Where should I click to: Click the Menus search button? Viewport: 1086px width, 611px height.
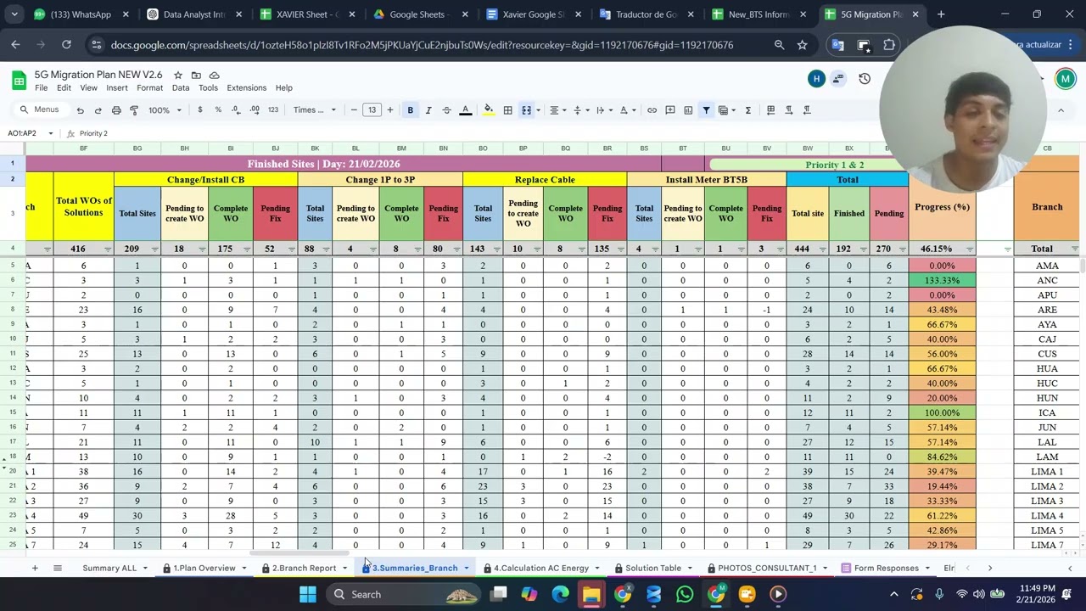click(x=39, y=110)
